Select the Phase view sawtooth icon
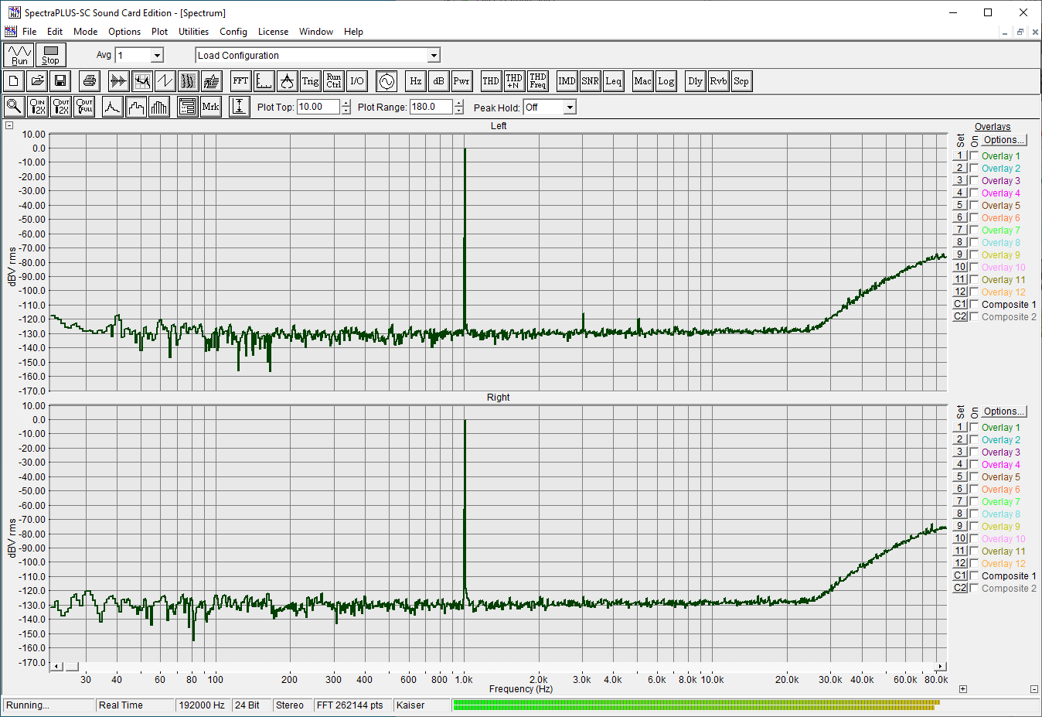 click(x=165, y=81)
